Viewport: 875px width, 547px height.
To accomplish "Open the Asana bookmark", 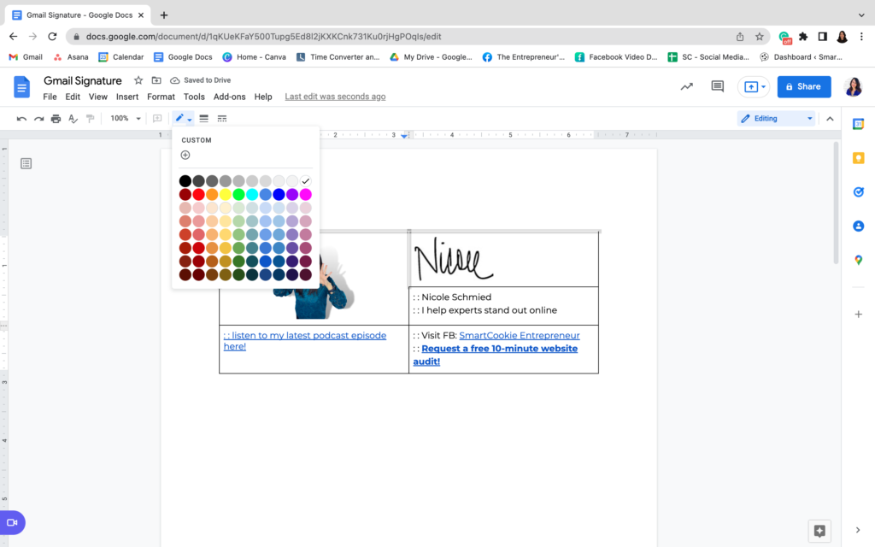I will [x=71, y=57].
